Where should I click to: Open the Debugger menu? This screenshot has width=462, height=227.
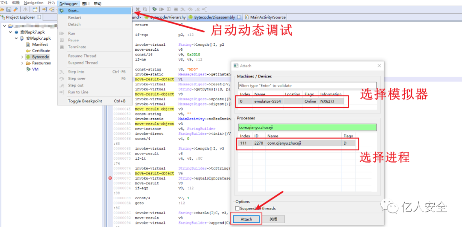(68, 3)
